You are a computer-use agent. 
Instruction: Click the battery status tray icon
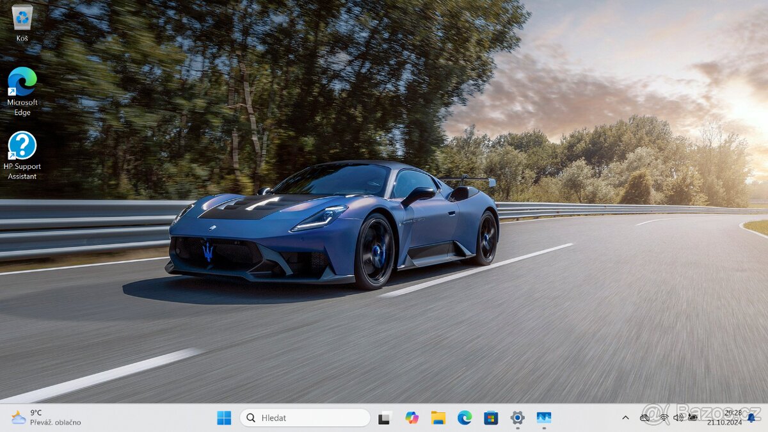tap(692, 418)
